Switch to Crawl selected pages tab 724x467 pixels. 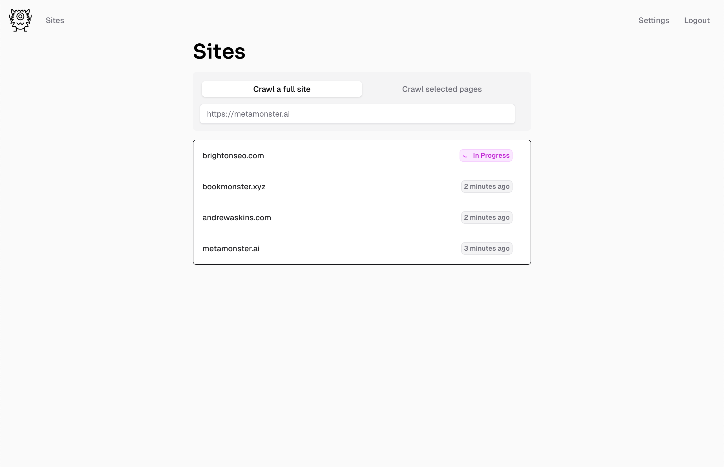coord(442,89)
